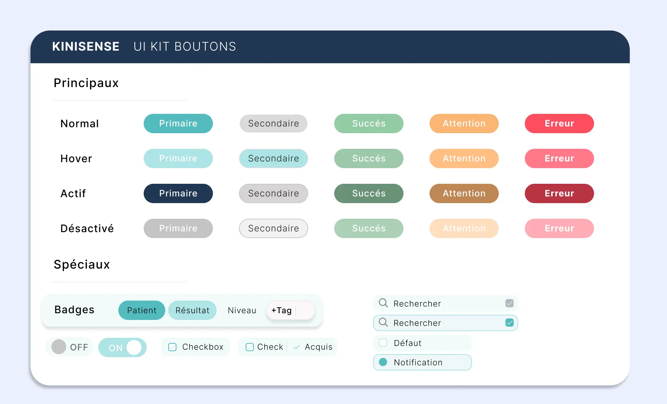Toggle the teal checkbox in the highlighted Rechercher field
This screenshot has width=667, height=404.
[x=510, y=323]
